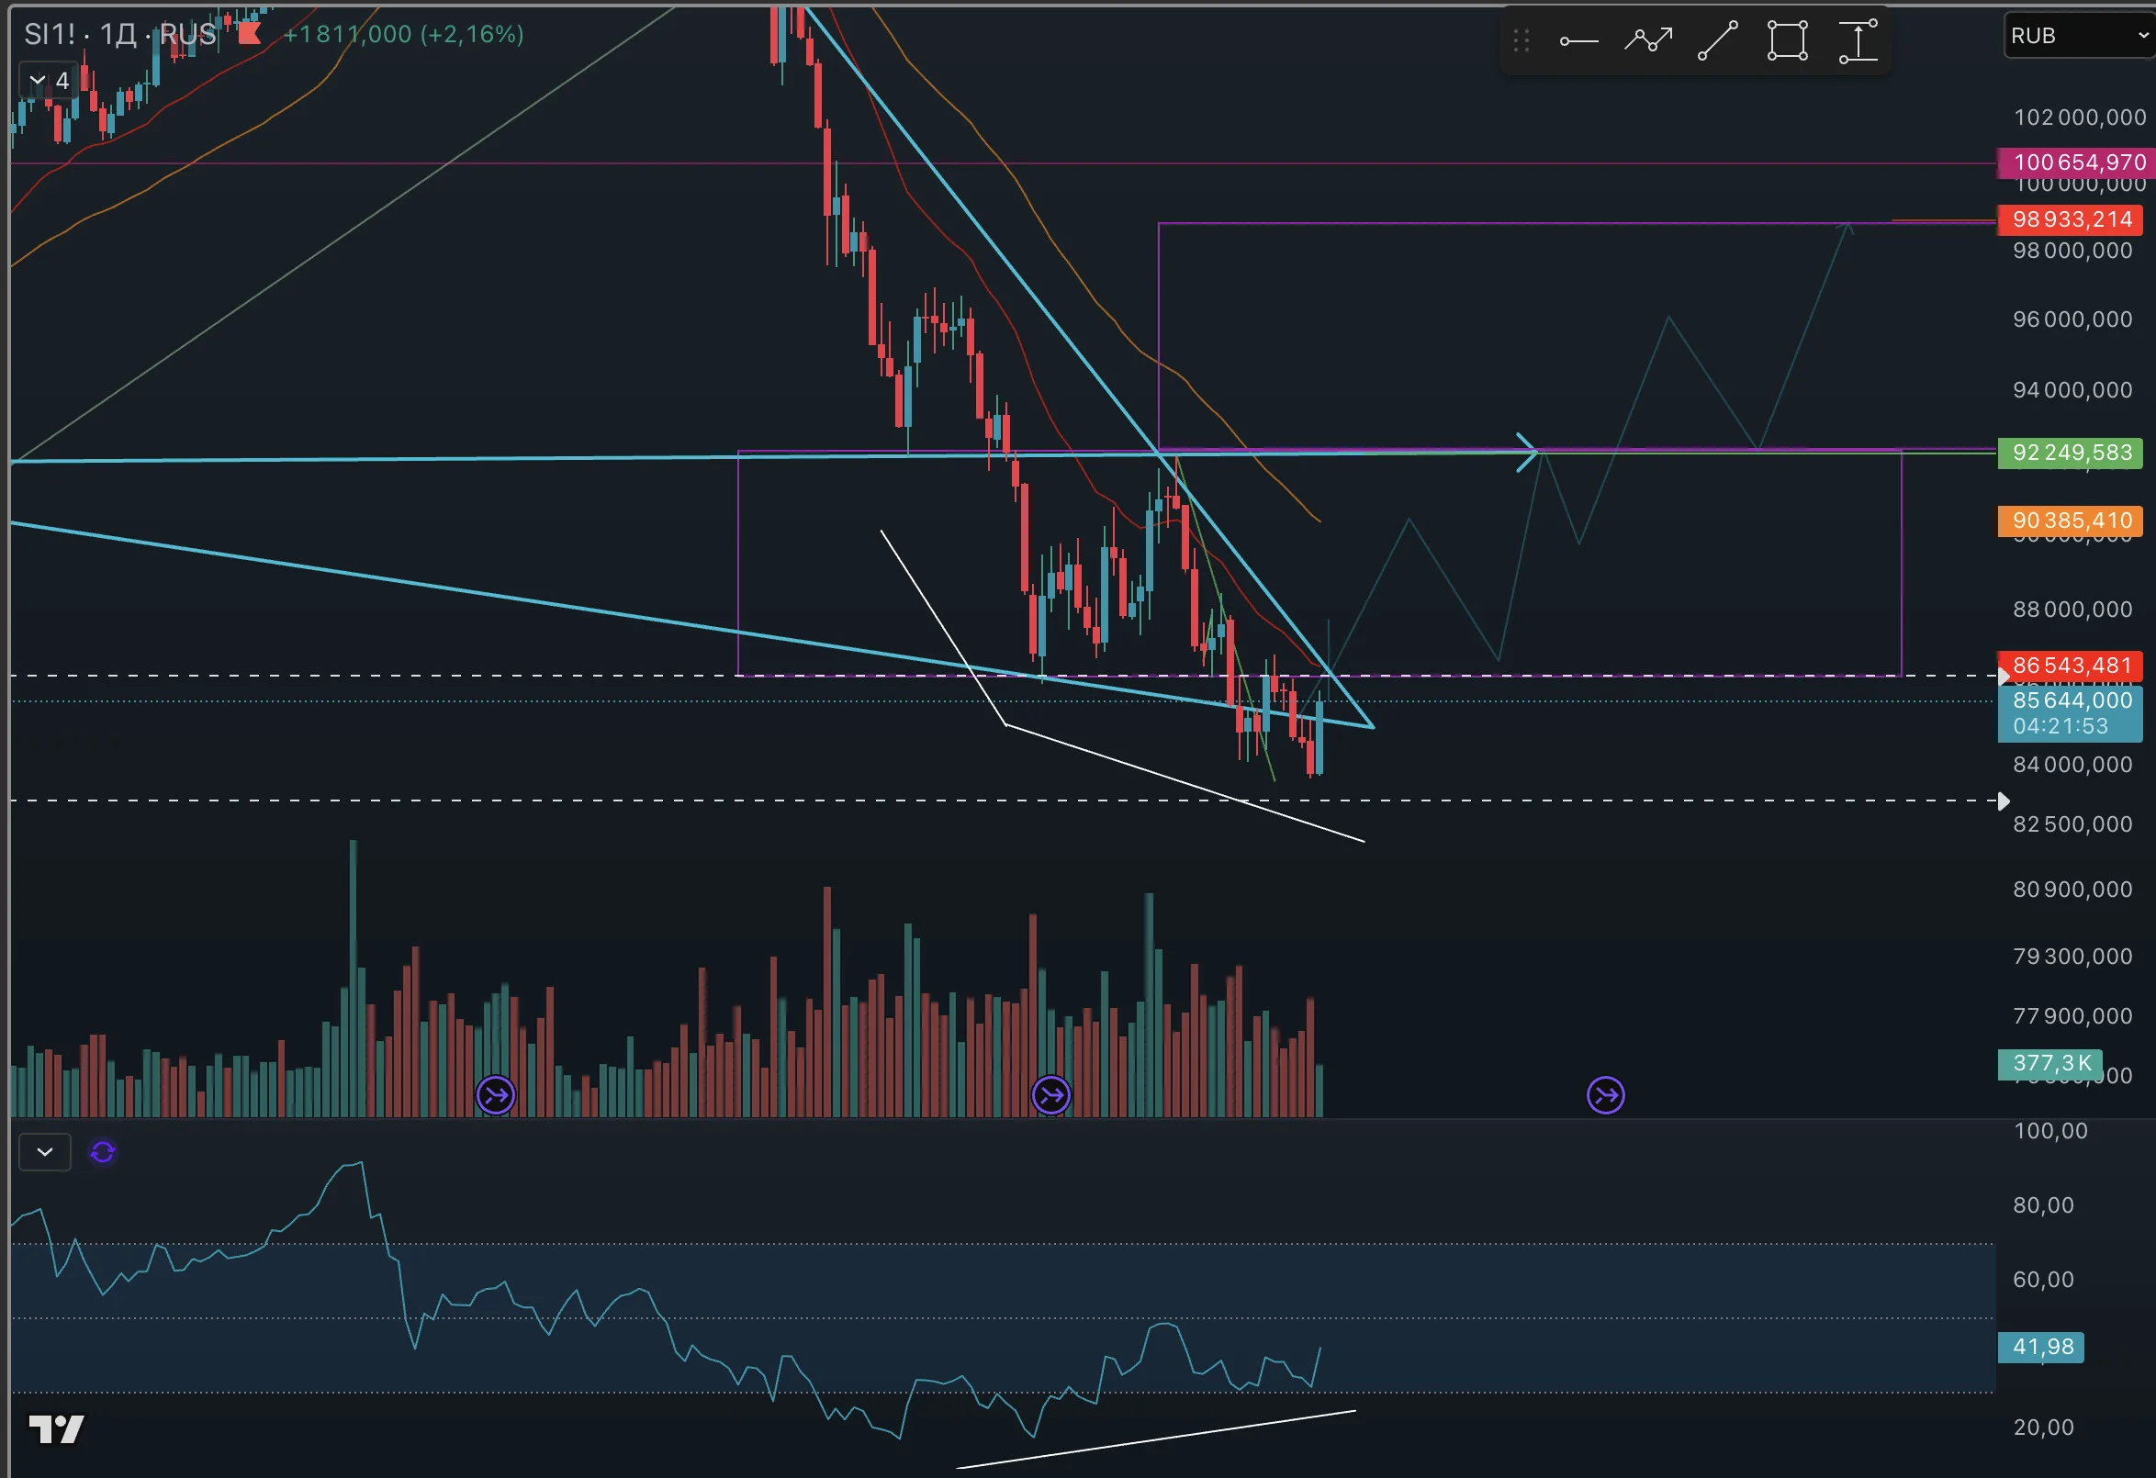Click the 41,98 RSI value label
2156x1478 pixels.
(2042, 1347)
